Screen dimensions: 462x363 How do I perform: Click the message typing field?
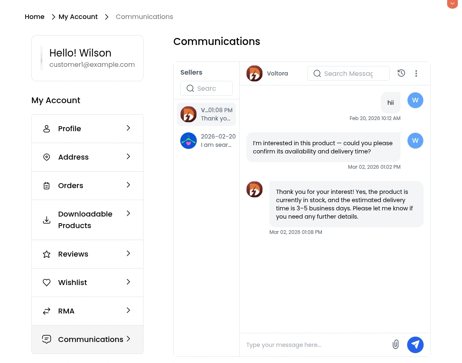(x=313, y=345)
